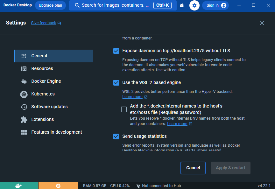Open Learn more link about WSL 2
Viewport: 275px width, 189px height.
[132, 97]
